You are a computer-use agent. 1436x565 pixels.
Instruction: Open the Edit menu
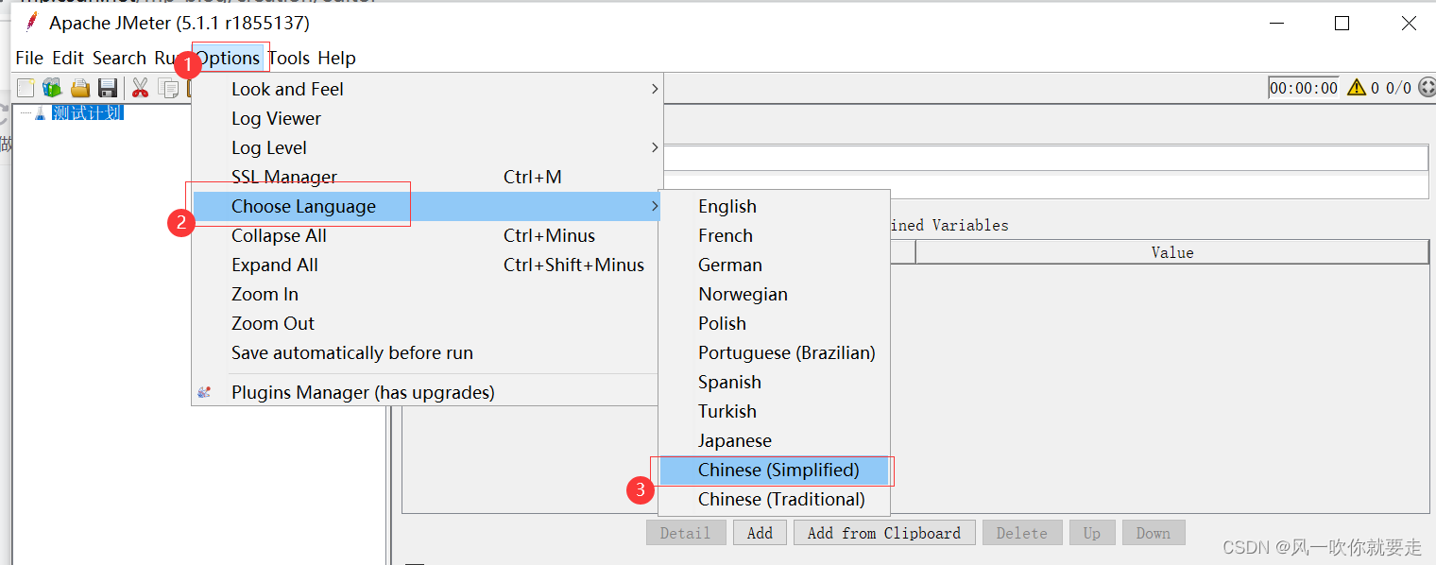point(68,58)
